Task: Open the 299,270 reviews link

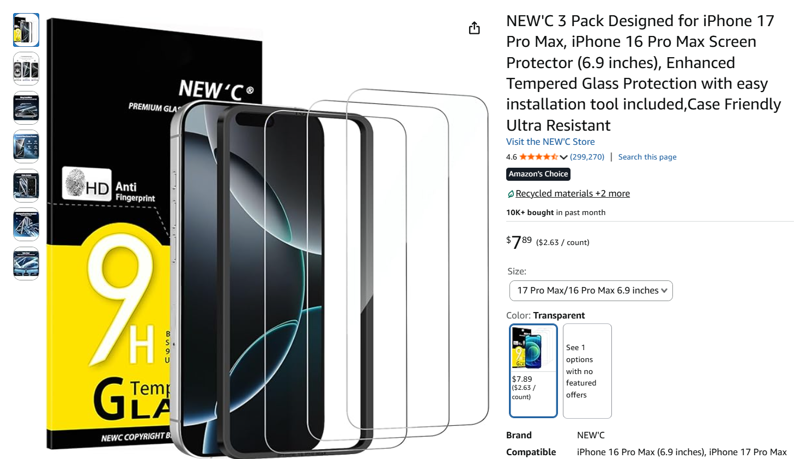Action: point(587,157)
